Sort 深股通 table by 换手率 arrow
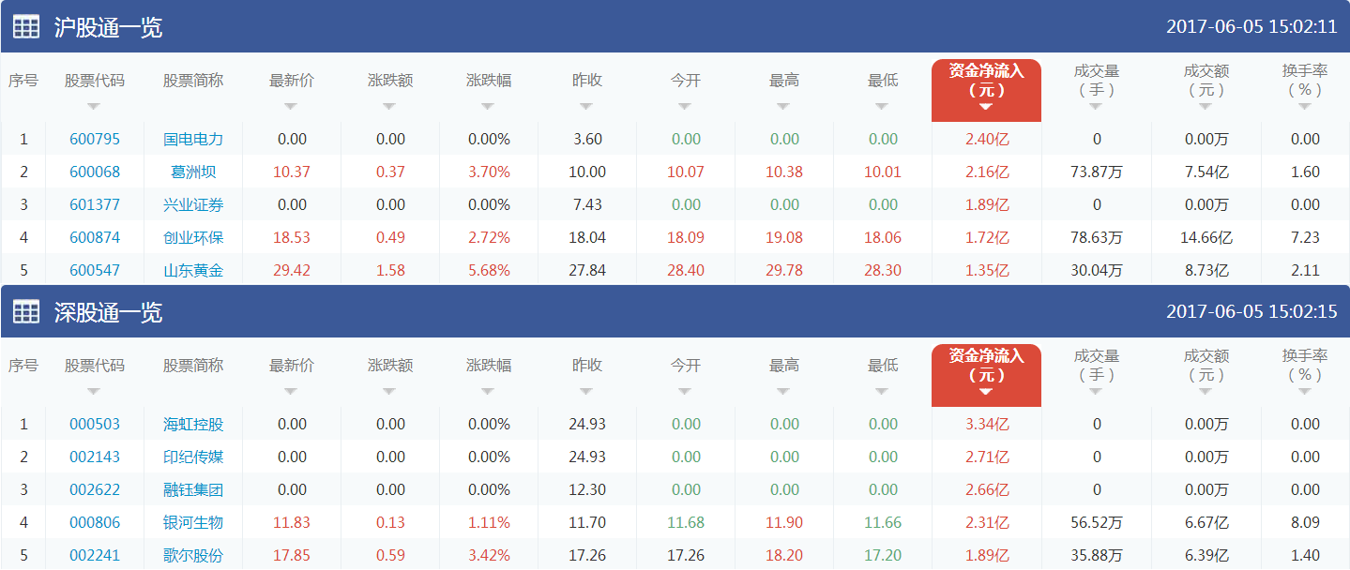This screenshot has height=570, width=1350. (1305, 391)
